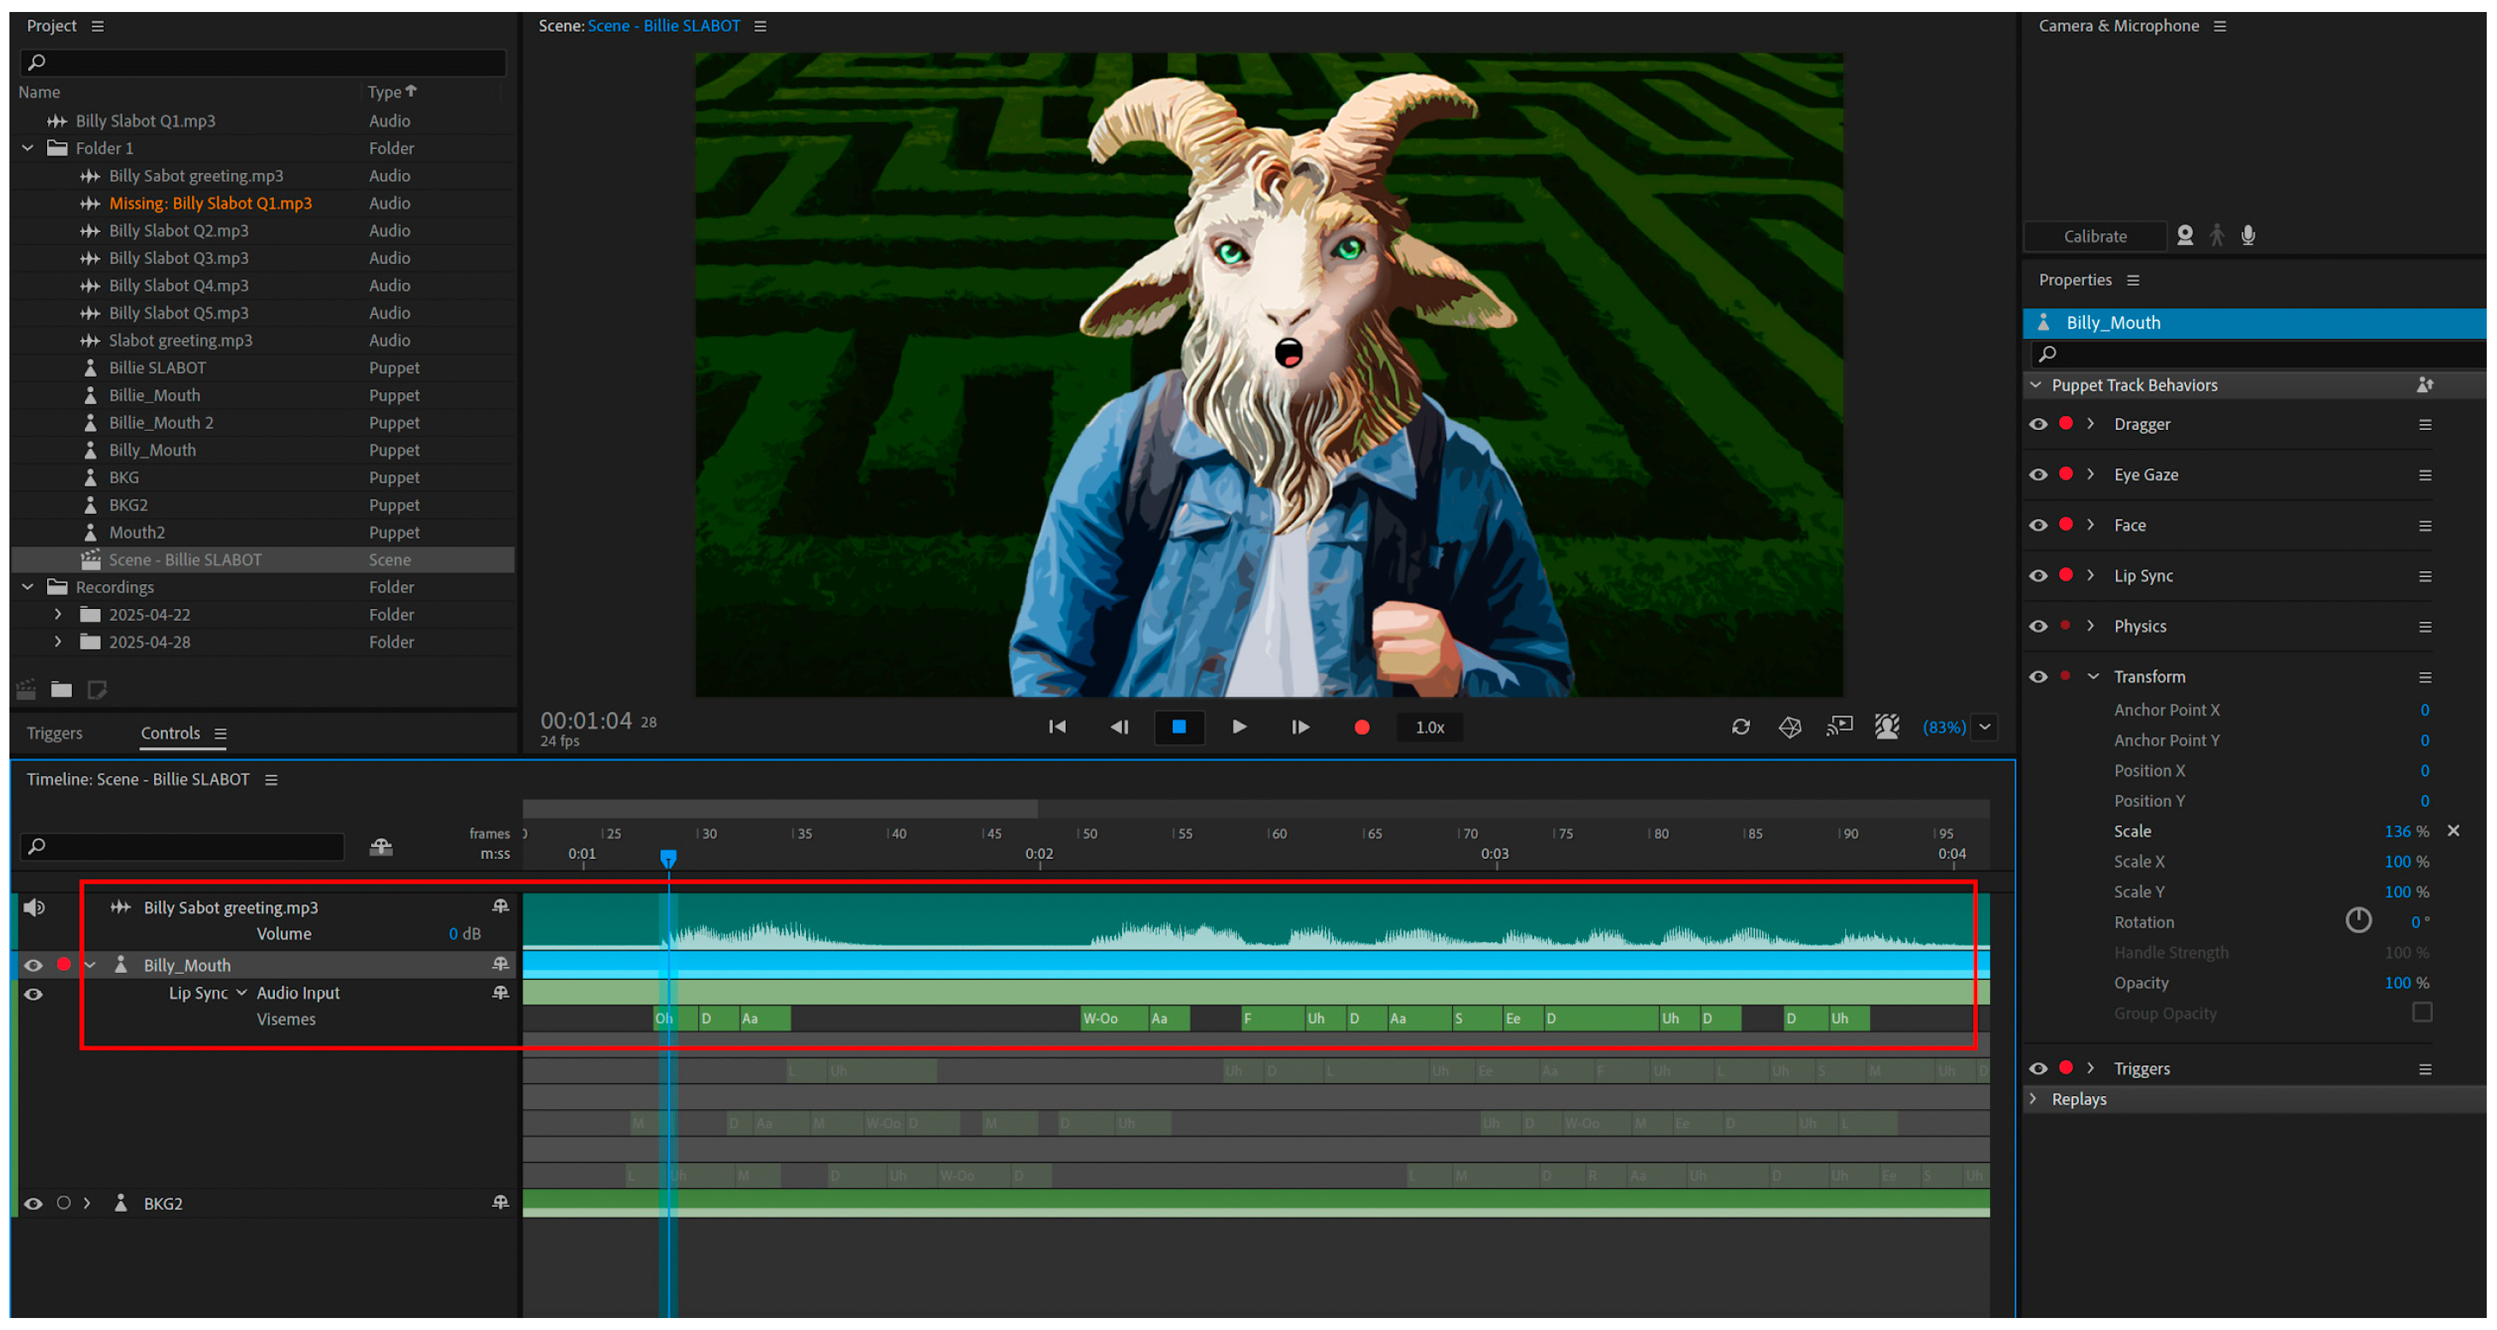
Task: Click the Refresh Scene icon
Action: [1741, 727]
